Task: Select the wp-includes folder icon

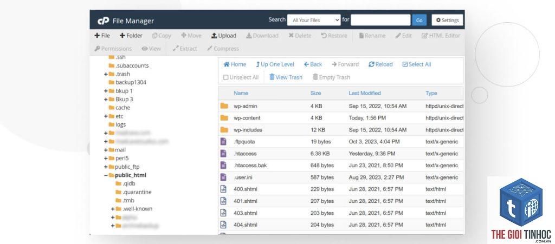Action: tap(224, 130)
